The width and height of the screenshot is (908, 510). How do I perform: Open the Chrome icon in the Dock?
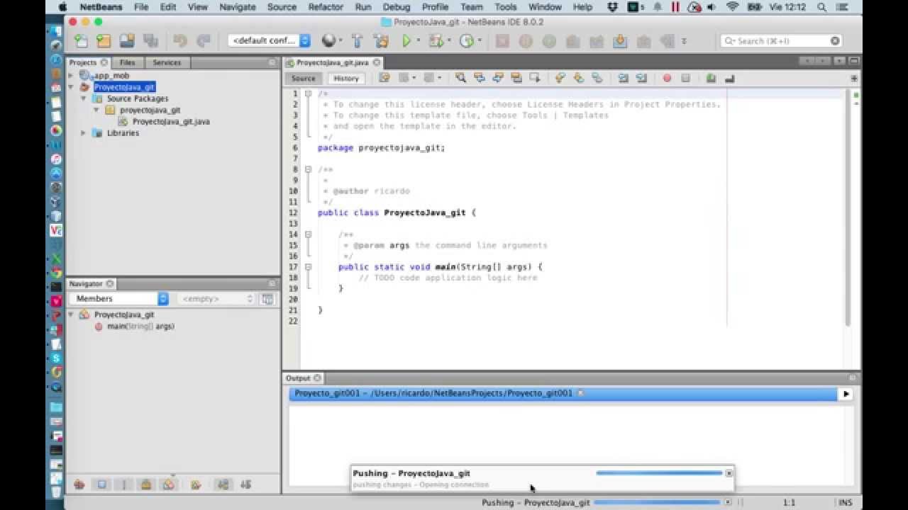(x=56, y=273)
